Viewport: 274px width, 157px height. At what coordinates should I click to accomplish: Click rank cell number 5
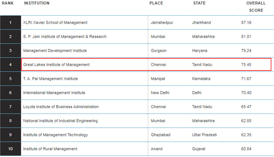pyautogui.click(x=10, y=79)
